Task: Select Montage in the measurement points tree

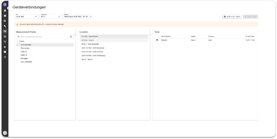Action: coord(24,58)
